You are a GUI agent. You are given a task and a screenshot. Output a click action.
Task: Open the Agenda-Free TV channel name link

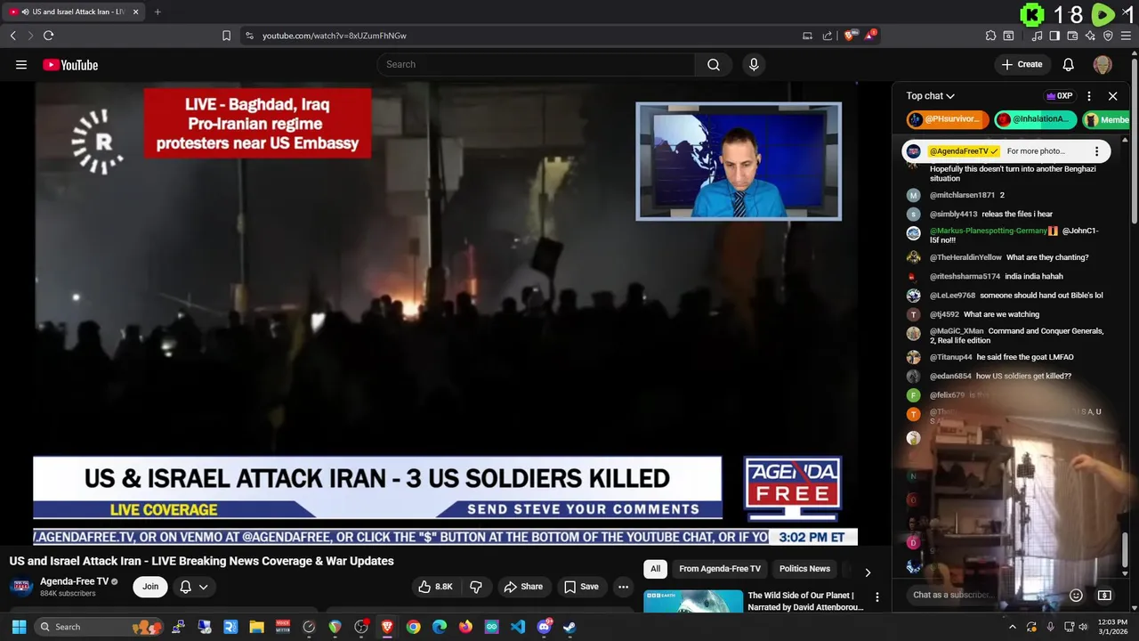coord(74,581)
